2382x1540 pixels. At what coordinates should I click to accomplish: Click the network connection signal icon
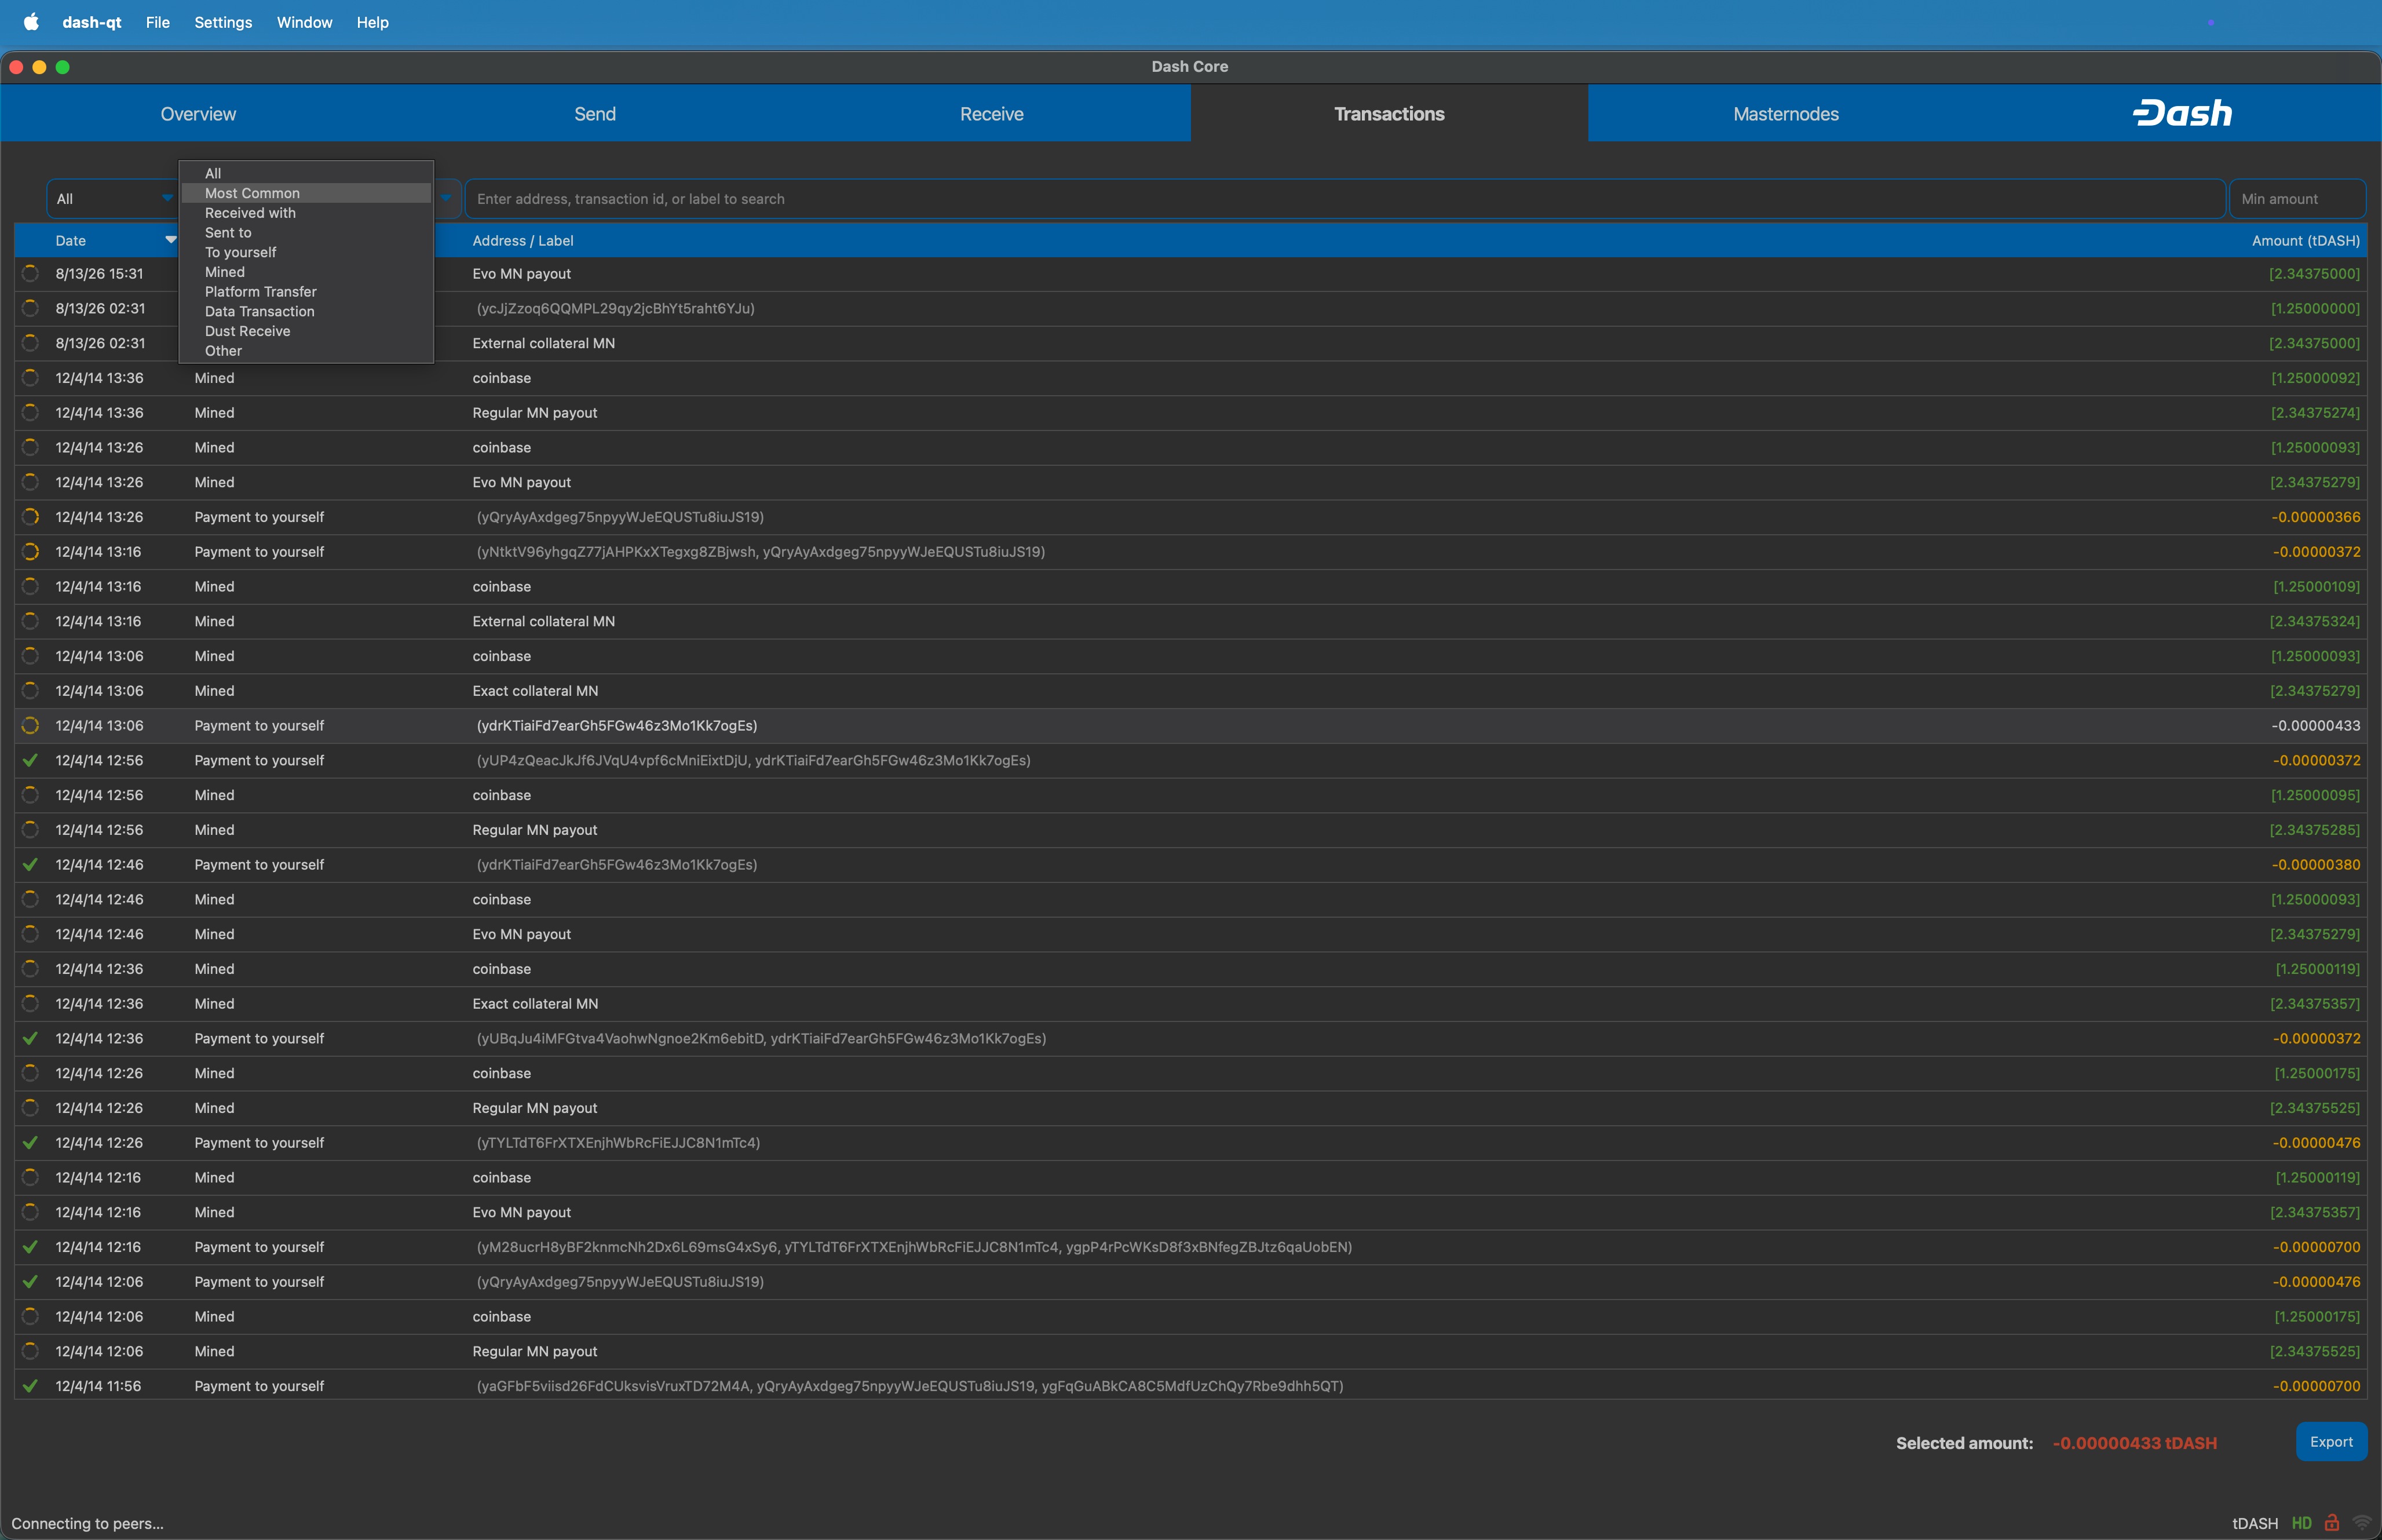(x=2362, y=1523)
